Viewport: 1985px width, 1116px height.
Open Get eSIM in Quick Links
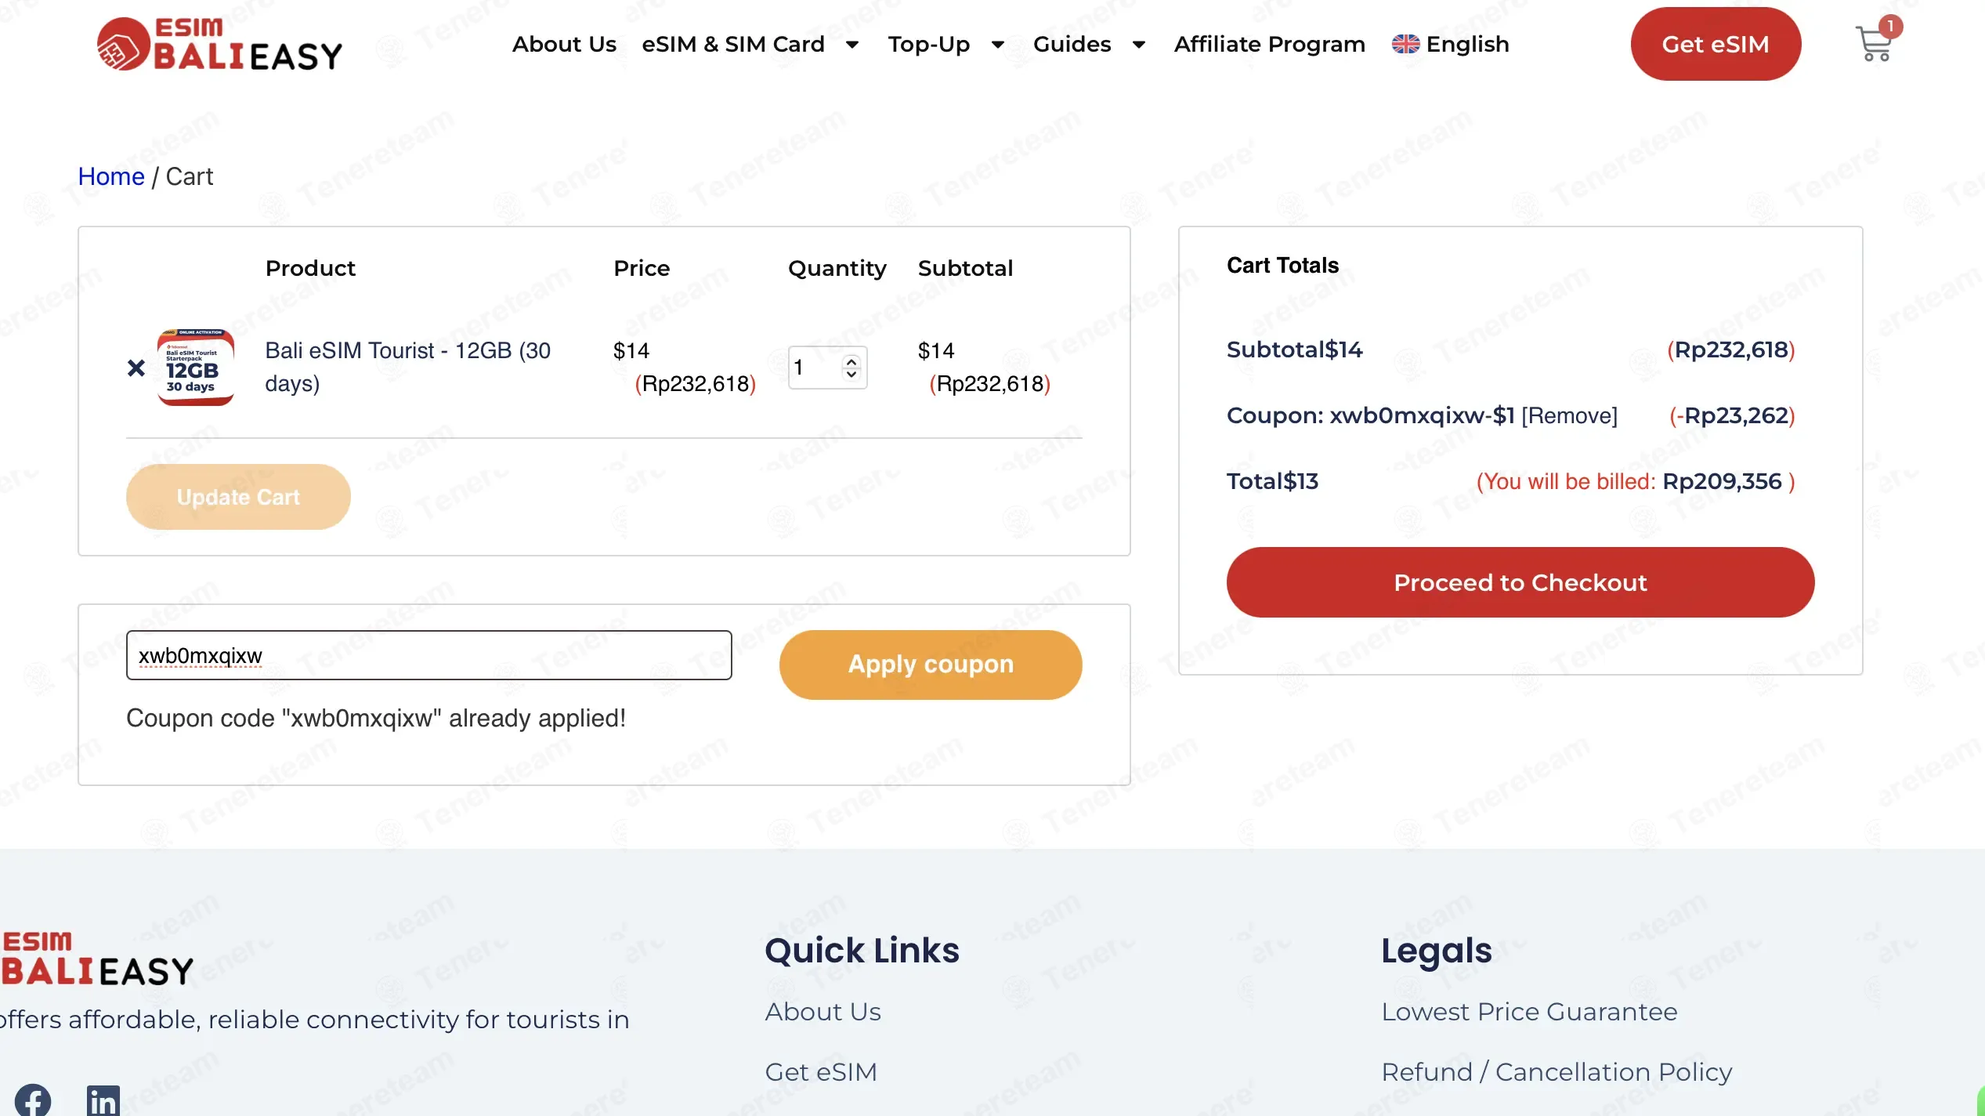pos(821,1072)
